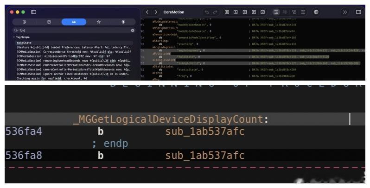Select 'cameraControllerPeriodicBurstTotalWidthSeconds' string row
Image resolution: width=370 pixels, height=188 pixels.
pos(74,69)
